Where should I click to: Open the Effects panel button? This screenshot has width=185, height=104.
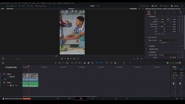tap(21, 6)
